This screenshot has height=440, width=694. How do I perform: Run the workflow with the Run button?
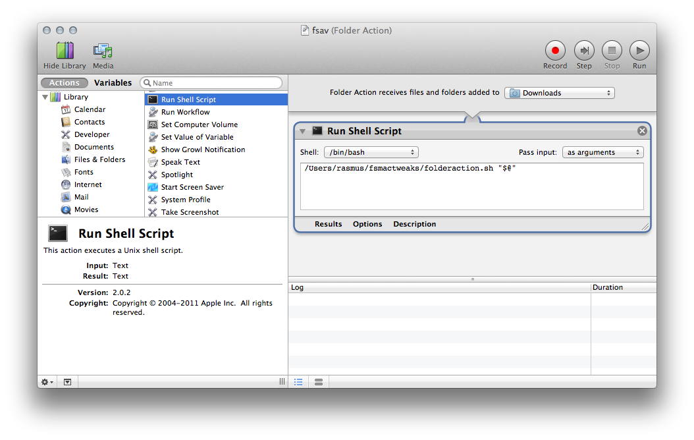point(639,51)
